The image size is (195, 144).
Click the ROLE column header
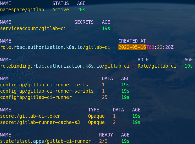[143, 60]
